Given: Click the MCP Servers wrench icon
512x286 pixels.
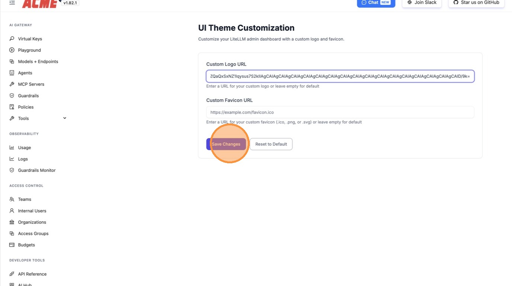Looking at the screenshot, I should tap(12, 84).
